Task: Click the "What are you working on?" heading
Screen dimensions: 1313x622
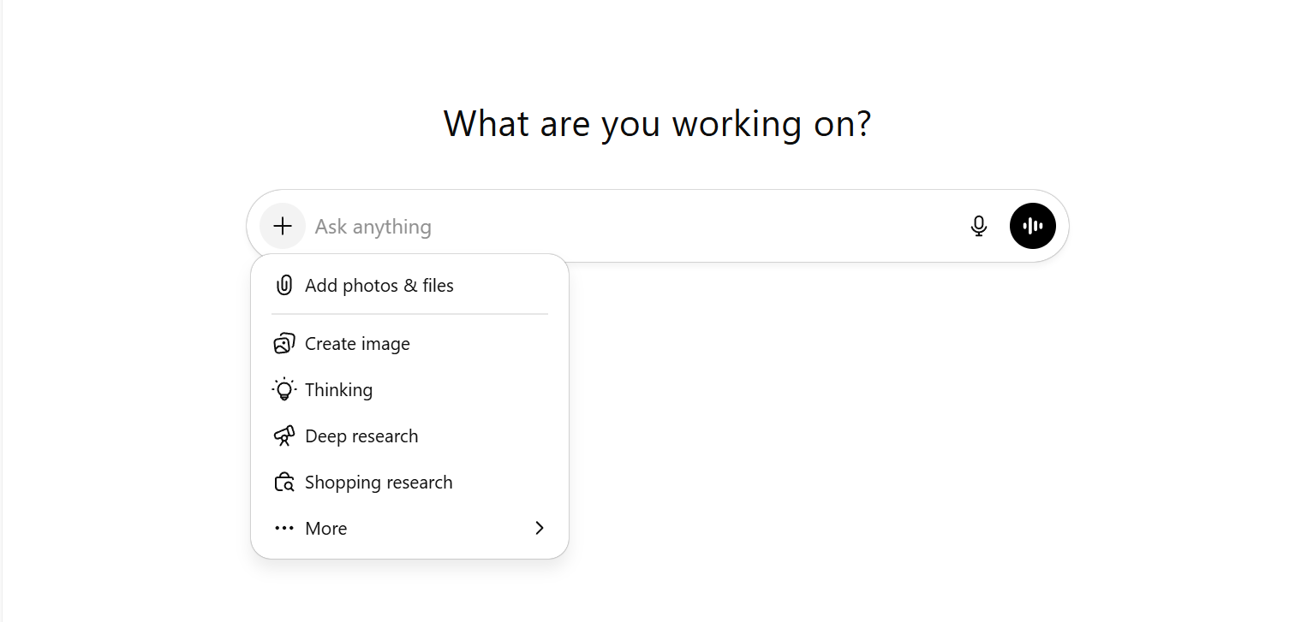Action: pyautogui.click(x=657, y=124)
